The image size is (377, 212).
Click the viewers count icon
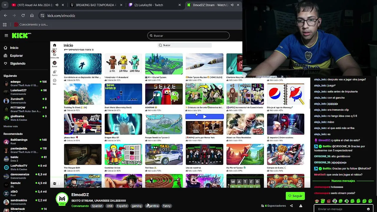tap(262, 206)
